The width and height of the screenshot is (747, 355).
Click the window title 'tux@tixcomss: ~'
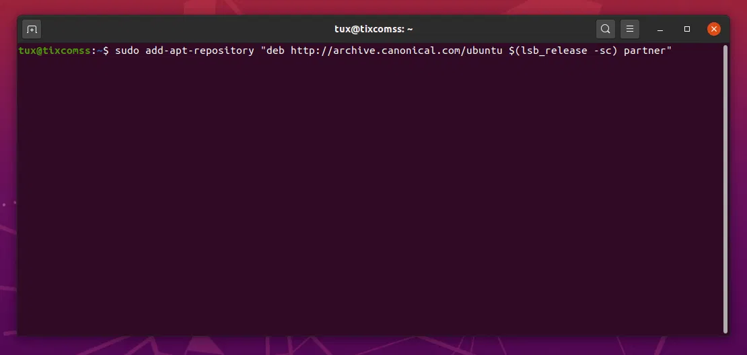coord(373,29)
